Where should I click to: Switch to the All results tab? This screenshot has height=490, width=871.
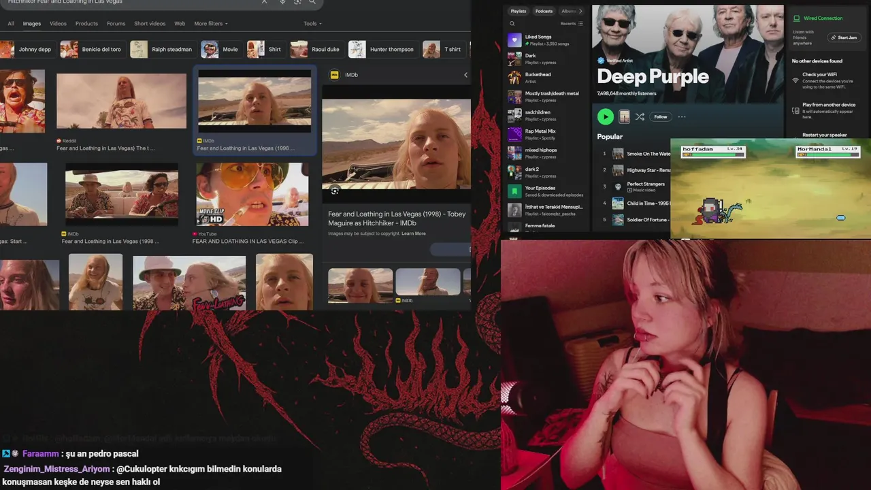(11, 24)
